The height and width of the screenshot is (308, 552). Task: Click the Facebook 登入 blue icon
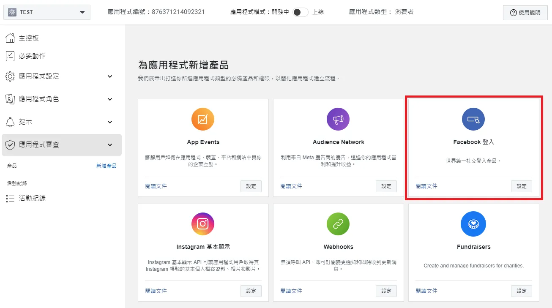pos(473,119)
